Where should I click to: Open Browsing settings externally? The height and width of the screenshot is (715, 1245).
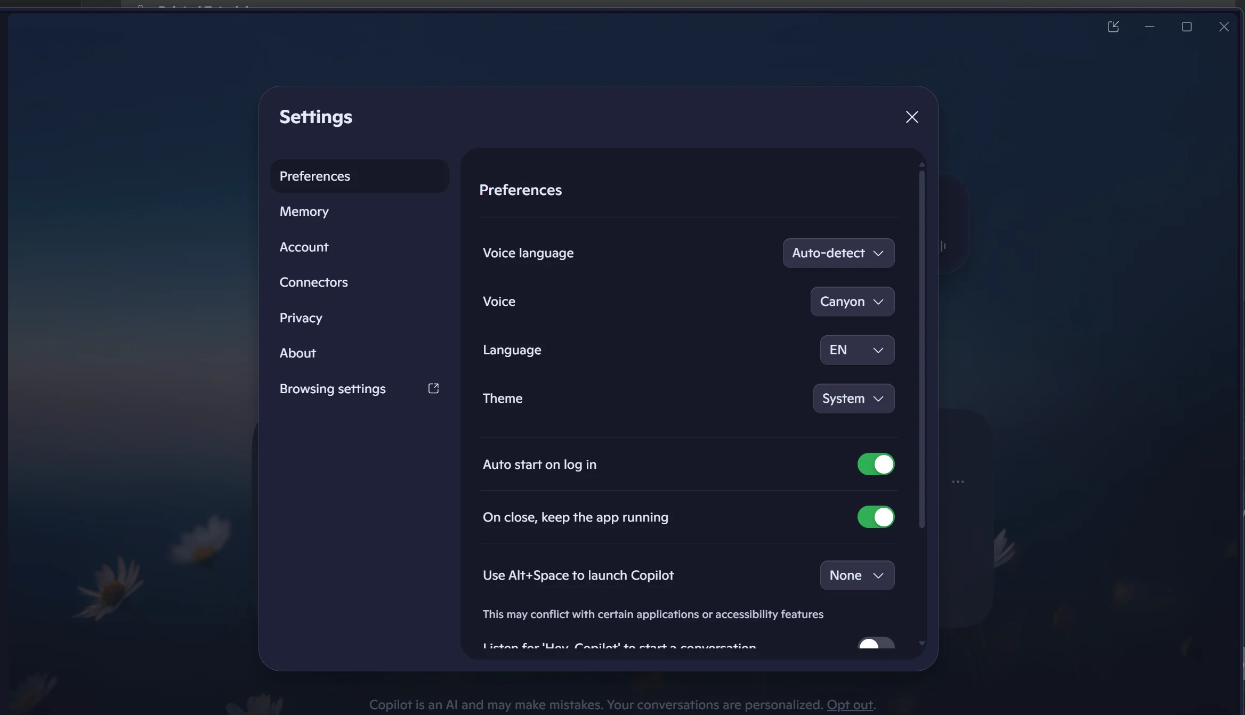click(x=359, y=389)
